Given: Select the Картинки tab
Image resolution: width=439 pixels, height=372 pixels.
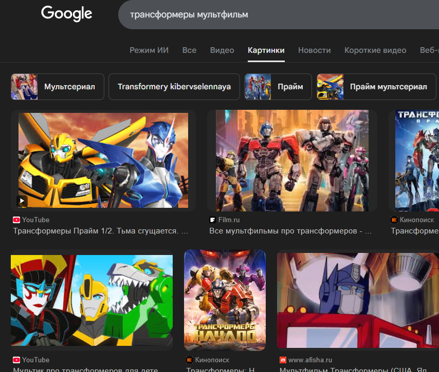Looking at the screenshot, I should (266, 50).
